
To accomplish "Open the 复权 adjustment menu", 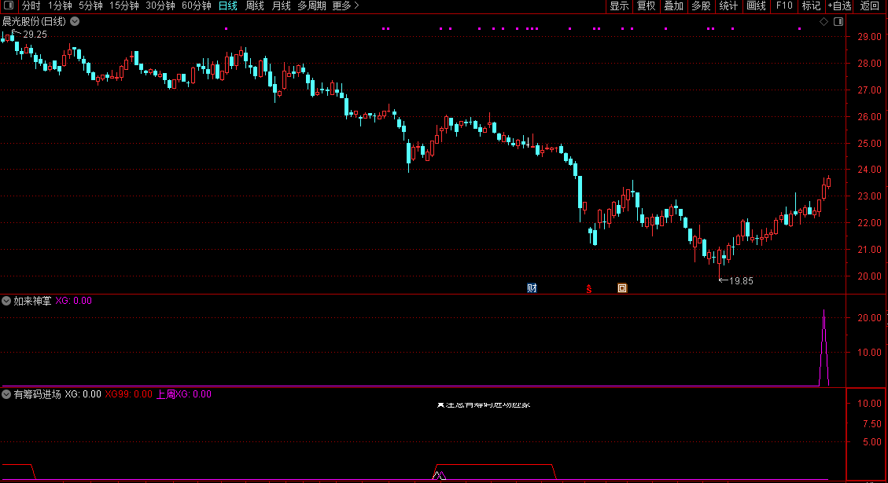I will tap(647, 5).
